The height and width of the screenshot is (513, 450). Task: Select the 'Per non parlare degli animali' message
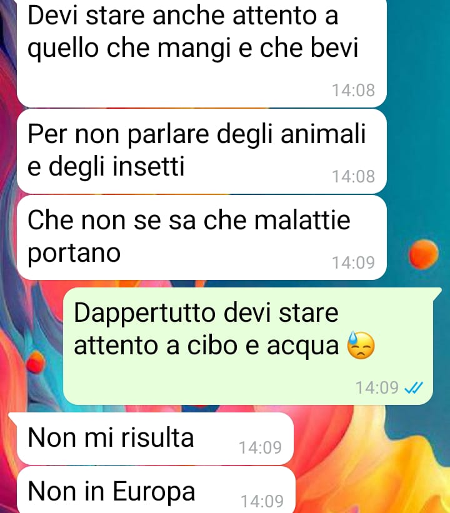point(202,151)
